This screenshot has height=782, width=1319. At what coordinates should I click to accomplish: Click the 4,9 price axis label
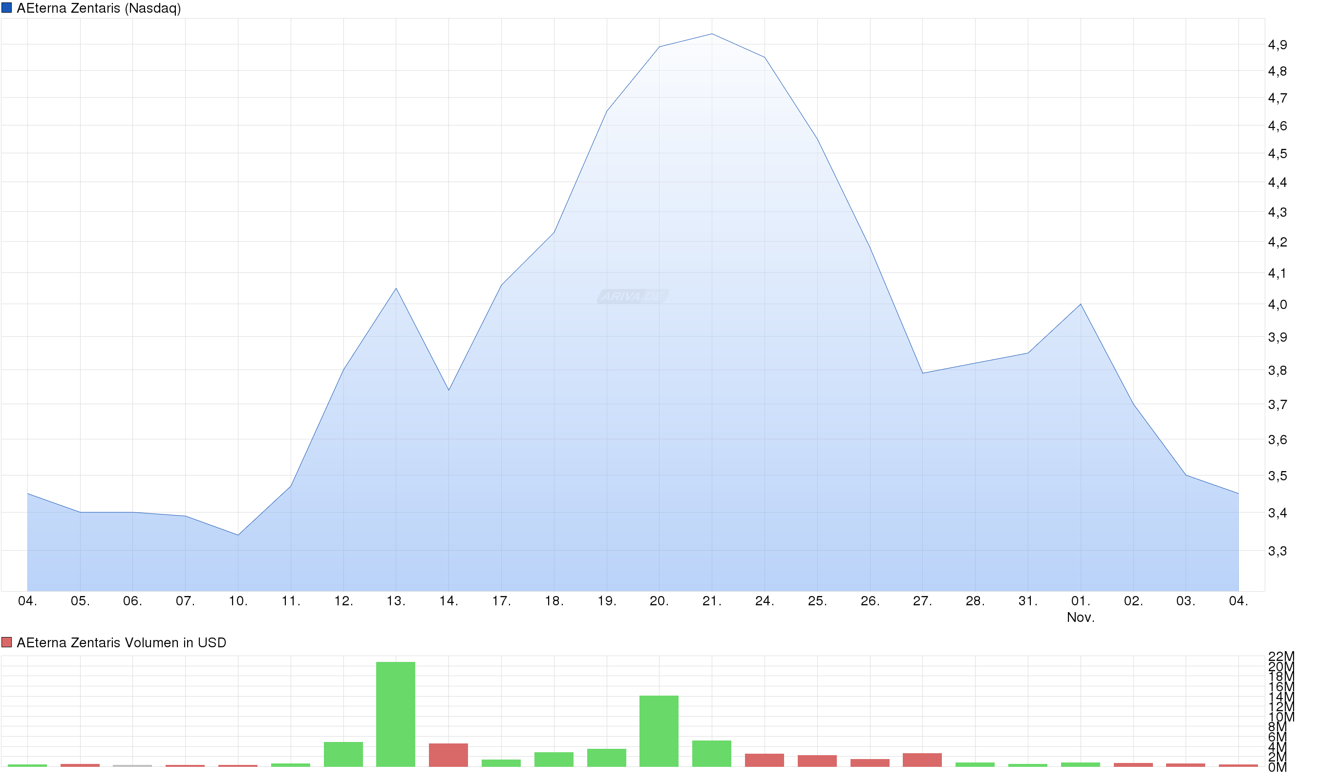point(1277,45)
